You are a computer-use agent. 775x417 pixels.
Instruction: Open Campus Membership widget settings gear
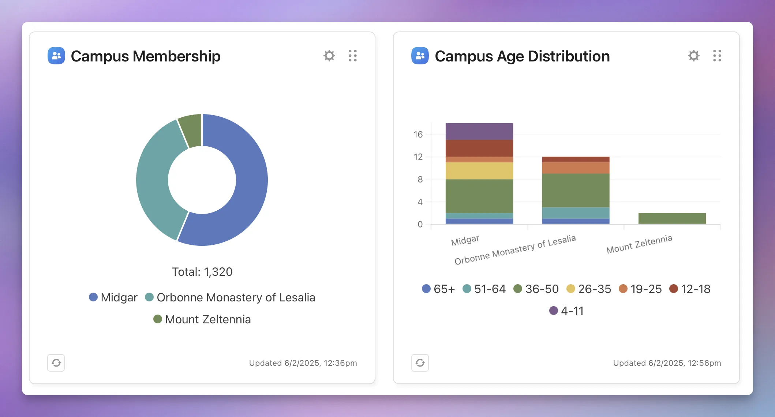(x=329, y=56)
